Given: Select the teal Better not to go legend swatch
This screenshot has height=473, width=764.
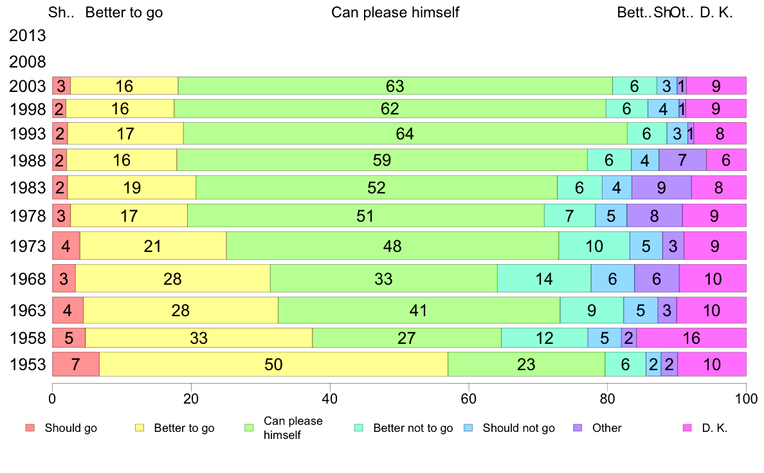Looking at the screenshot, I should 359,428.
